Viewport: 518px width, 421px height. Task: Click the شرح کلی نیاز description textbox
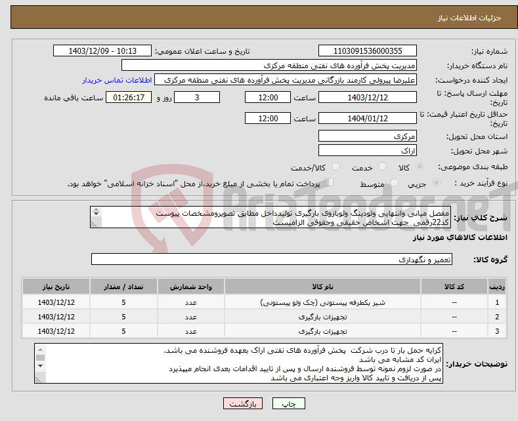point(270,217)
